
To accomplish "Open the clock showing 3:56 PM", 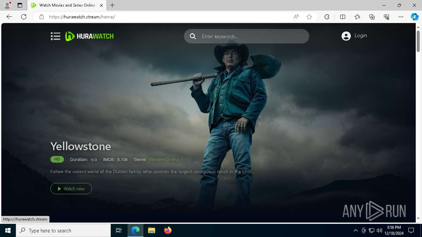I will point(394,230).
